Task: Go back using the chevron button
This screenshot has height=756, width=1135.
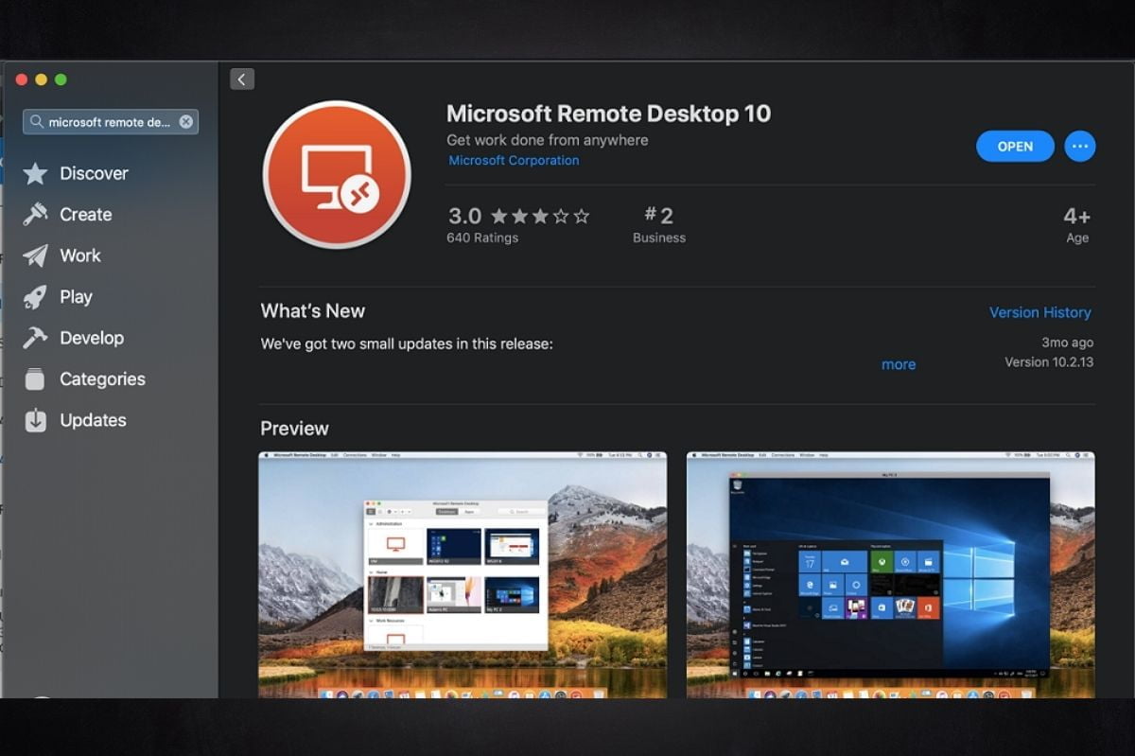Action: (x=242, y=79)
